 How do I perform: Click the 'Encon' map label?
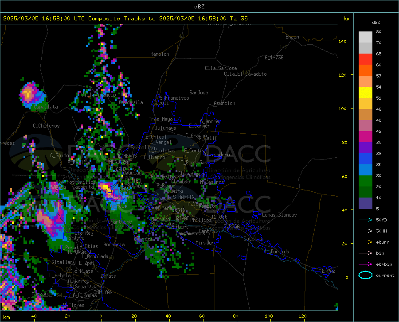point(292,37)
